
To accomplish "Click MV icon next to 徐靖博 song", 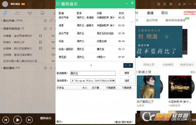I will pos(40,48).
